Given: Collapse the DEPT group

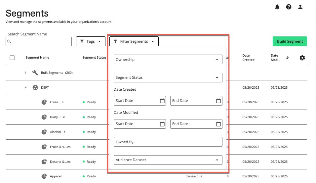Looking at the screenshot, I should pos(25,88).
